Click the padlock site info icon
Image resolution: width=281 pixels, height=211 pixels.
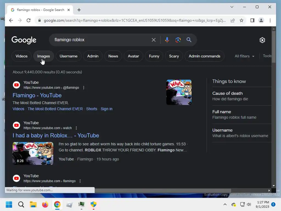coord(40,20)
